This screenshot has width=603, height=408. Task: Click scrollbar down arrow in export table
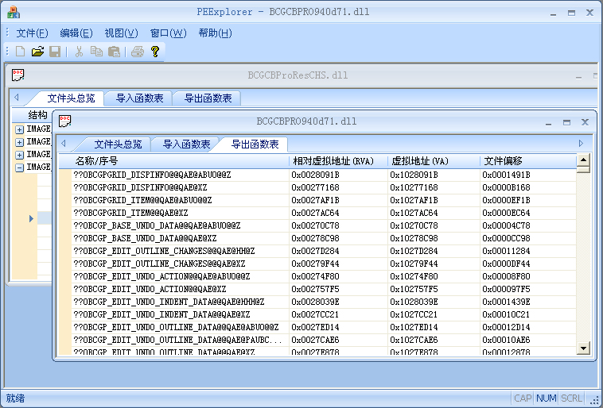click(583, 348)
